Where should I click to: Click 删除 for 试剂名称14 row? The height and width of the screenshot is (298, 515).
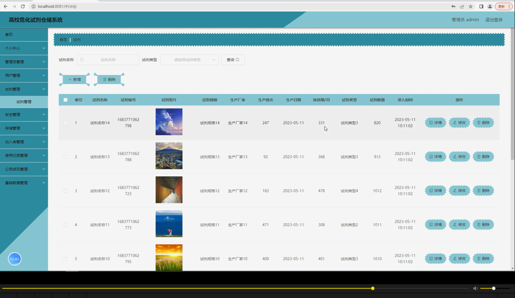pos(483,123)
